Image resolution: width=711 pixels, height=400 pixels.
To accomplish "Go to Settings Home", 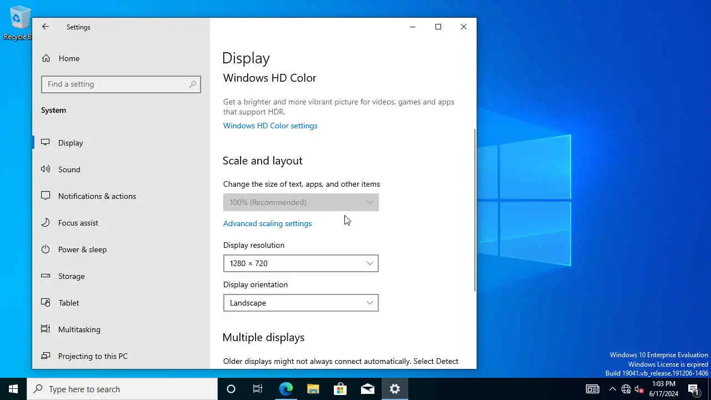I will tap(121, 58).
